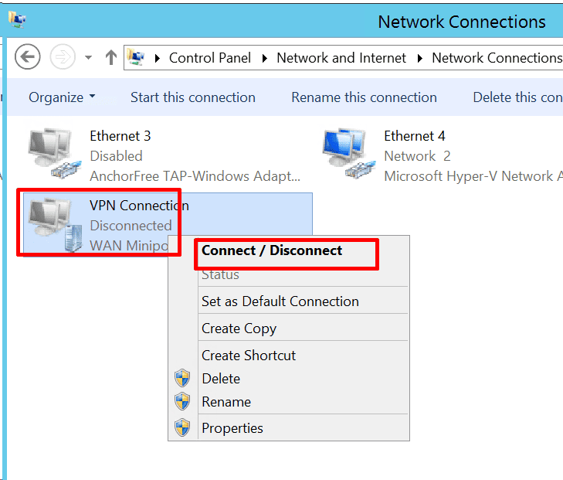Click the shield icon beside Delete

click(182, 378)
